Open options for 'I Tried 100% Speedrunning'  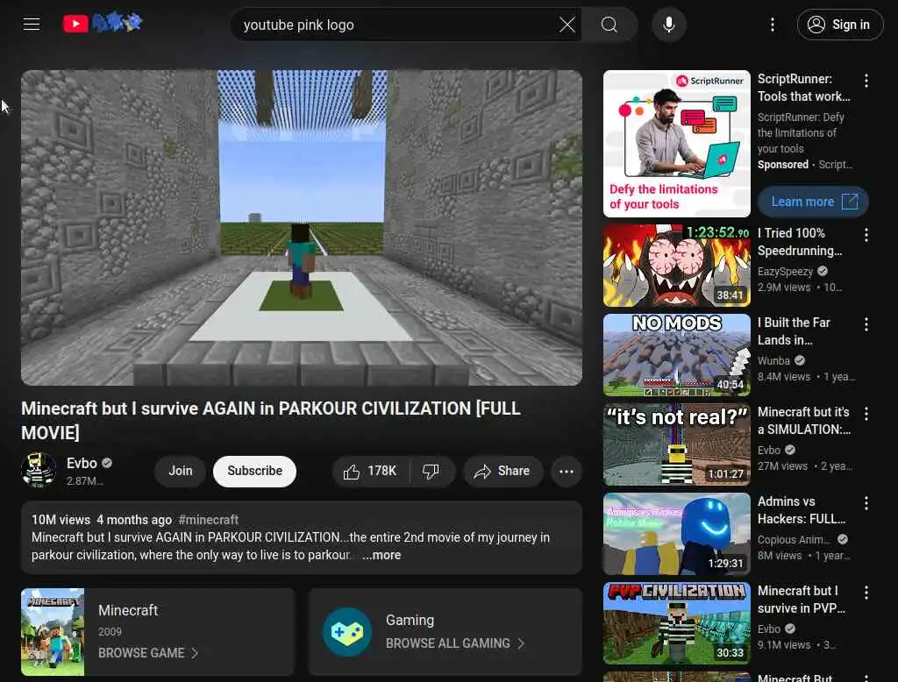coord(866,234)
